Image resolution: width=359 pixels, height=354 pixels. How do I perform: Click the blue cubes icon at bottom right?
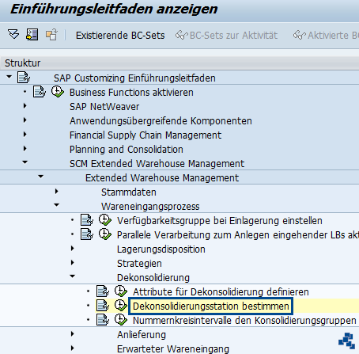click(346, 341)
